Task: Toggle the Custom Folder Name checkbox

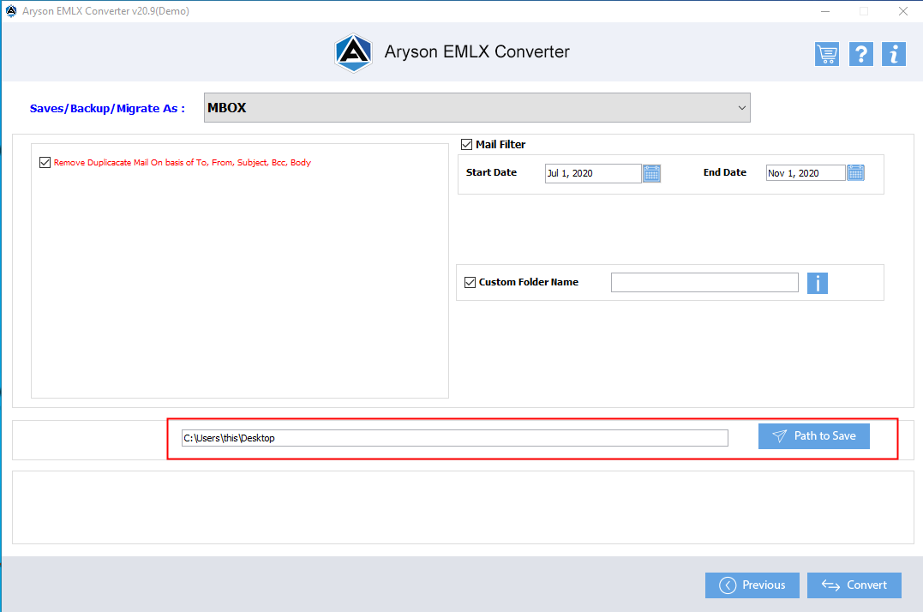Action: point(470,283)
